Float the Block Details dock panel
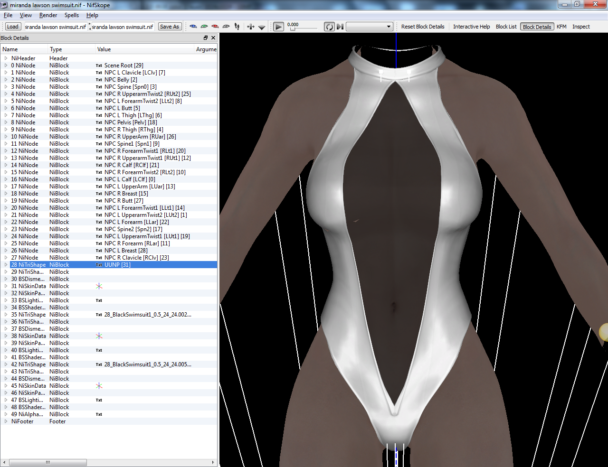This screenshot has height=467, width=608. (x=206, y=38)
